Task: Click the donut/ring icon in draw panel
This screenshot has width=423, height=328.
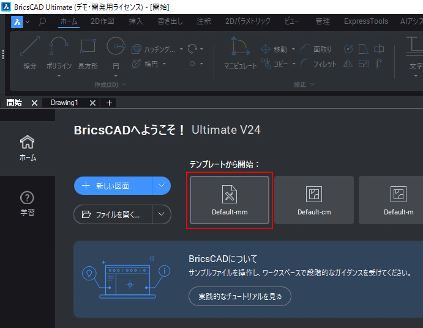Action: point(192,64)
